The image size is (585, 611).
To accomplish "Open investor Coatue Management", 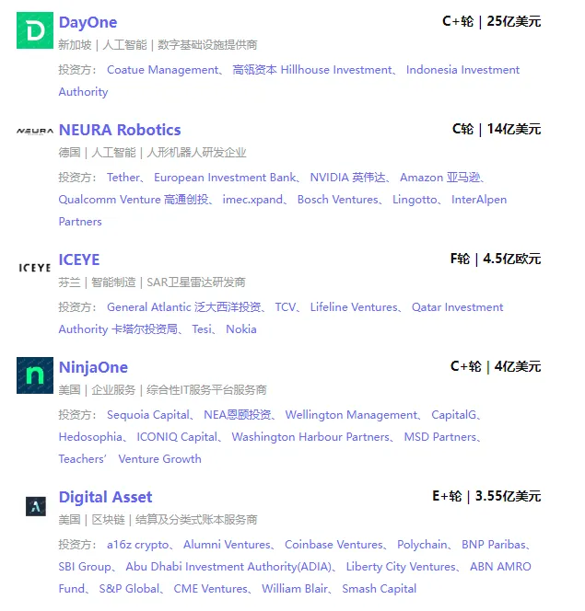I will click(x=163, y=70).
